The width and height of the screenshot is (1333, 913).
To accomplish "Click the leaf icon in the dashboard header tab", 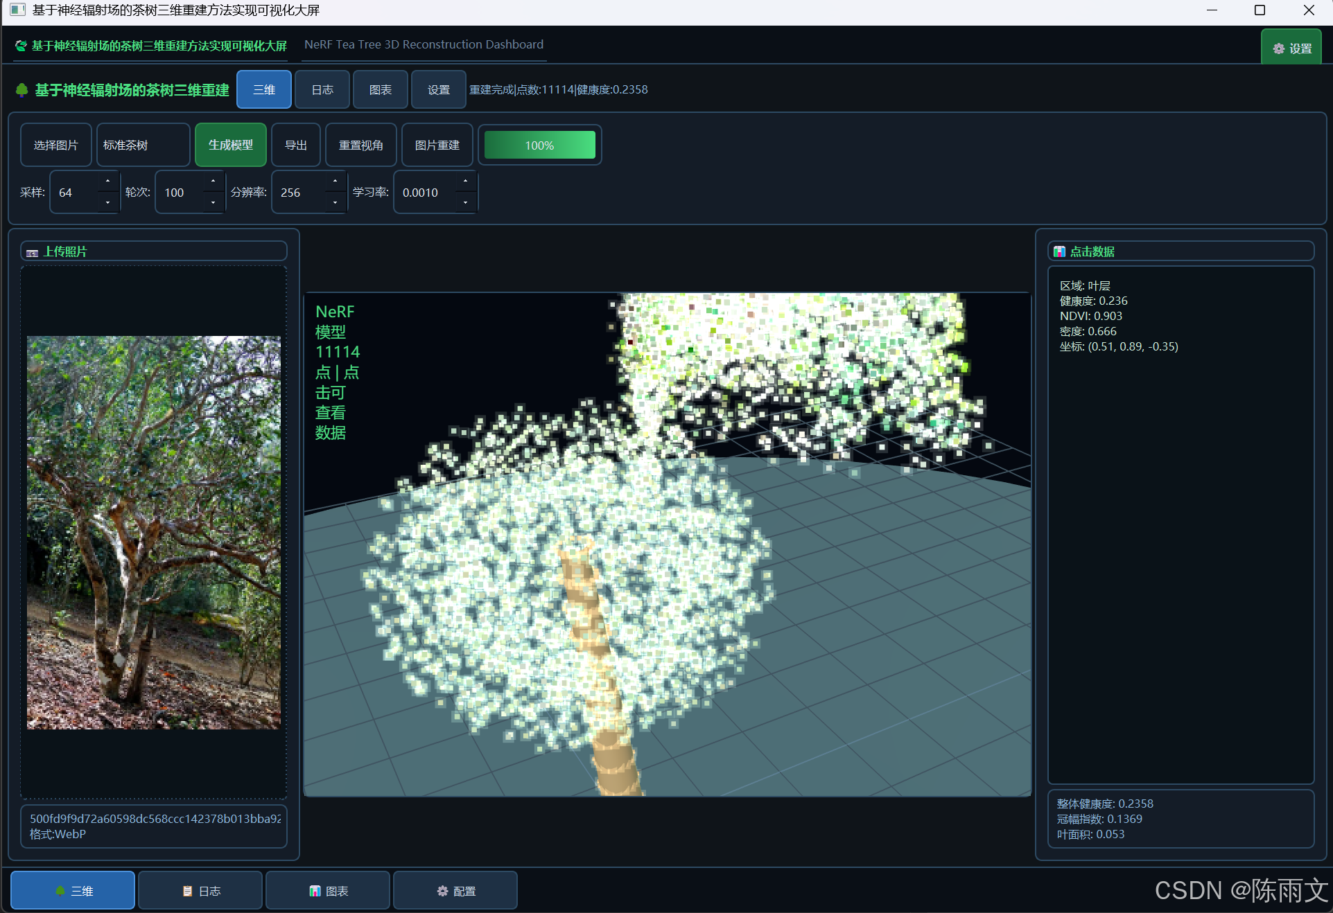I will [x=21, y=46].
